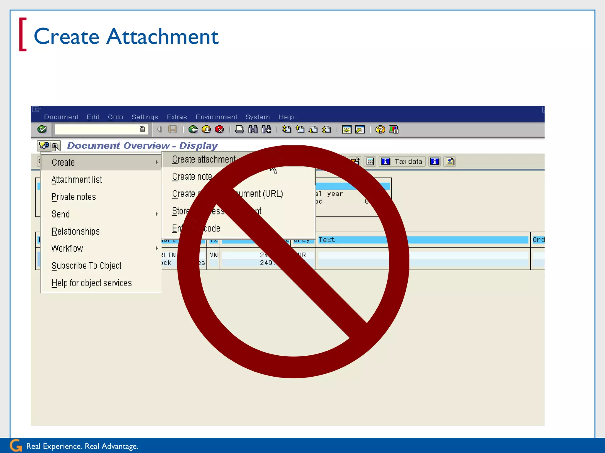Open the Extras menu
The height and width of the screenshot is (453, 605).
(x=177, y=117)
